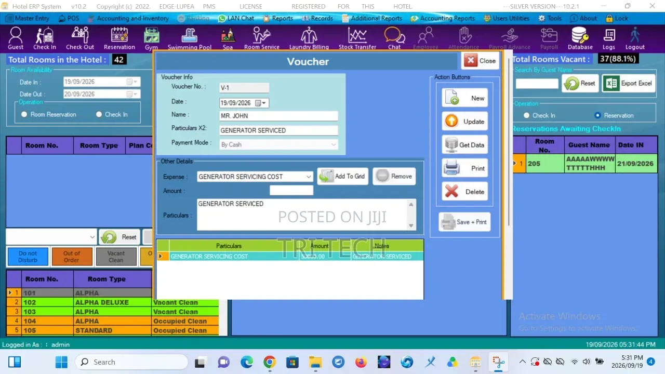Viewport: 665px width, 374px height.
Task: Open the Room Service module
Action: coord(262,38)
